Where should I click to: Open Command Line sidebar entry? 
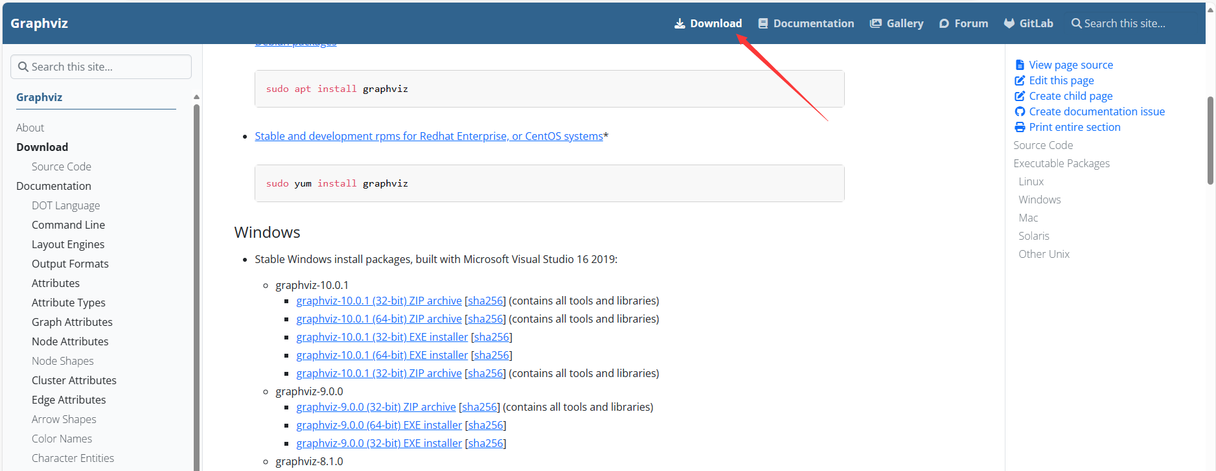tap(69, 225)
